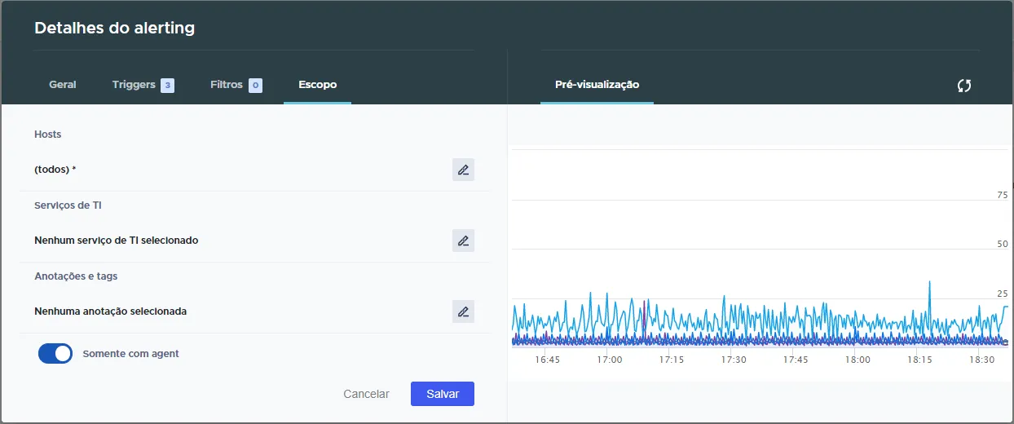Select the Escopo tab
1014x424 pixels.
(x=317, y=85)
